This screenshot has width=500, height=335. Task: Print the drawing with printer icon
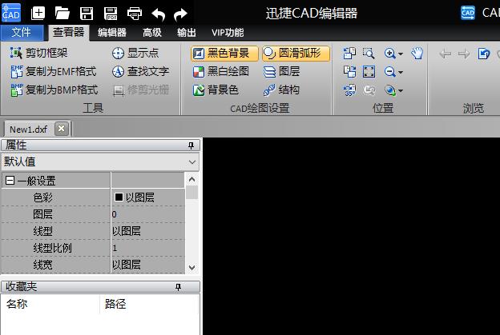point(135,14)
